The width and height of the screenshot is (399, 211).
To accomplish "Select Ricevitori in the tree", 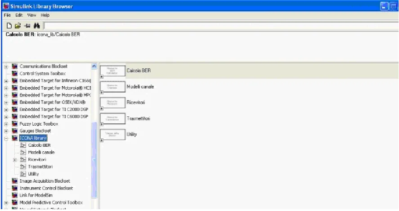I will (x=37, y=159).
